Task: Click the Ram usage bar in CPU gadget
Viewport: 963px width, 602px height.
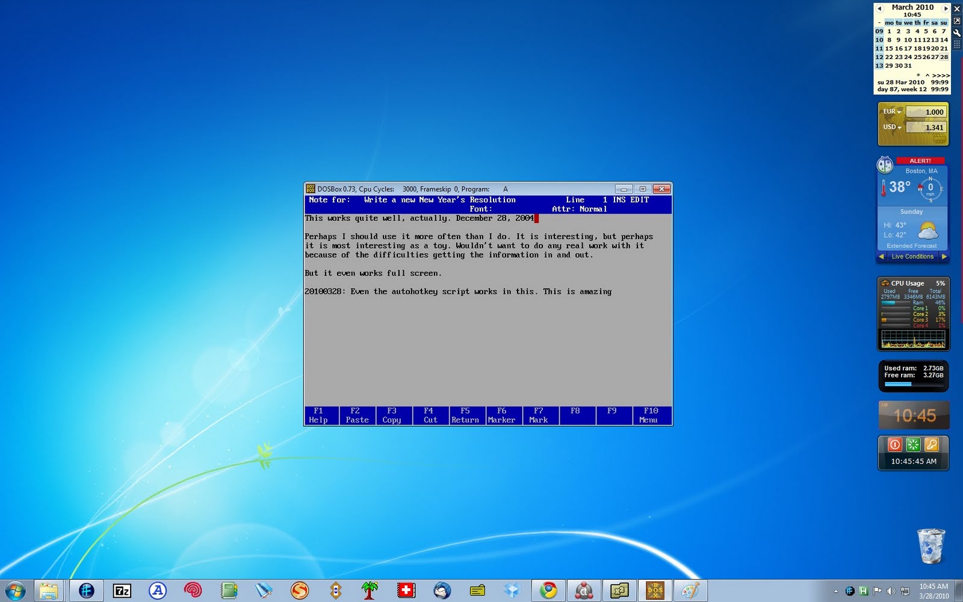Action: [x=896, y=303]
